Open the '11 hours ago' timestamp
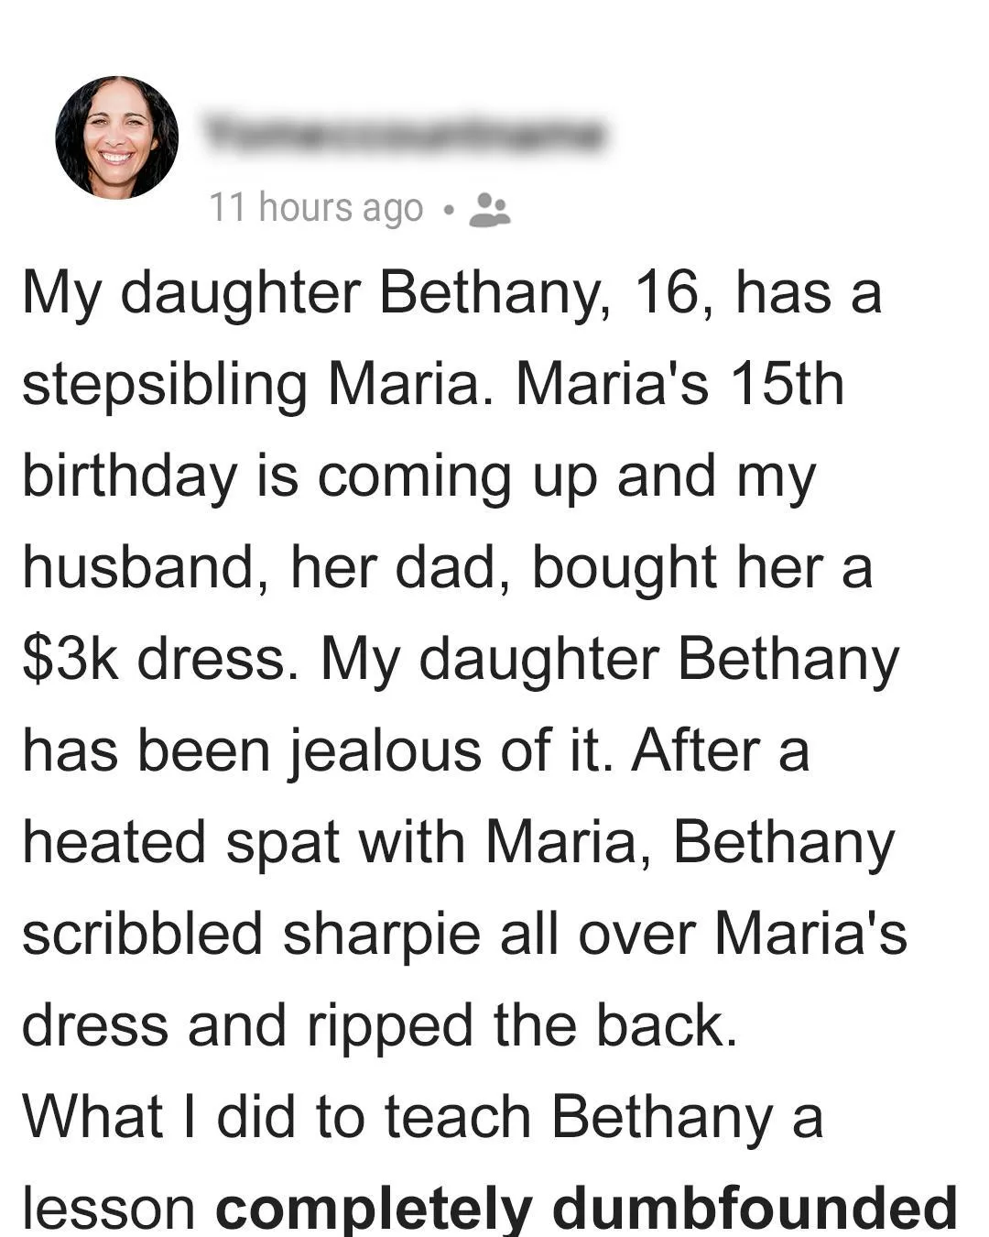Image resolution: width=989 pixels, height=1237 pixels. tap(316, 208)
